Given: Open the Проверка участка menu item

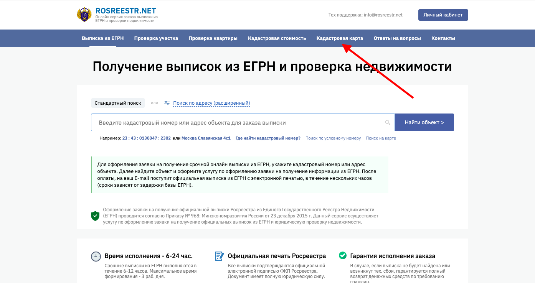Looking at the screenshot, I should pos(156,38).
